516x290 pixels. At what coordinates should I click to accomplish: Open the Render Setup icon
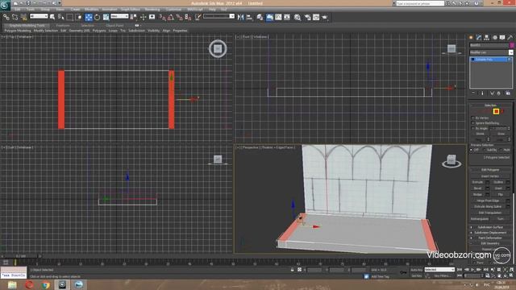[307, 17]
